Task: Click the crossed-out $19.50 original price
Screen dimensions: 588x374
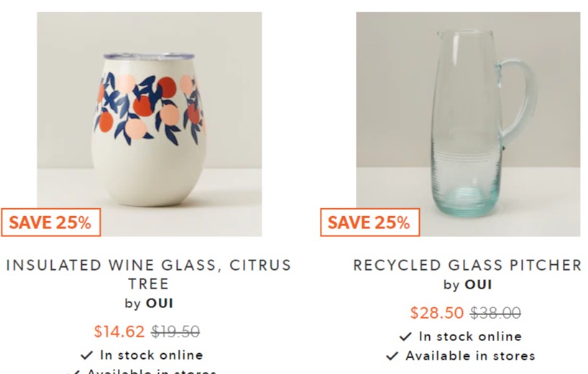Action: 175,332
